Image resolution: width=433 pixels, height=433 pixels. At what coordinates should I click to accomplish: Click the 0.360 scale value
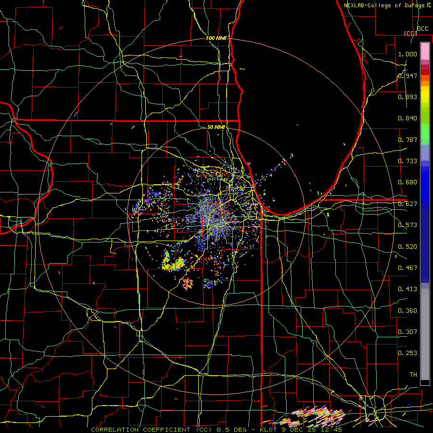tap(408, 310)
